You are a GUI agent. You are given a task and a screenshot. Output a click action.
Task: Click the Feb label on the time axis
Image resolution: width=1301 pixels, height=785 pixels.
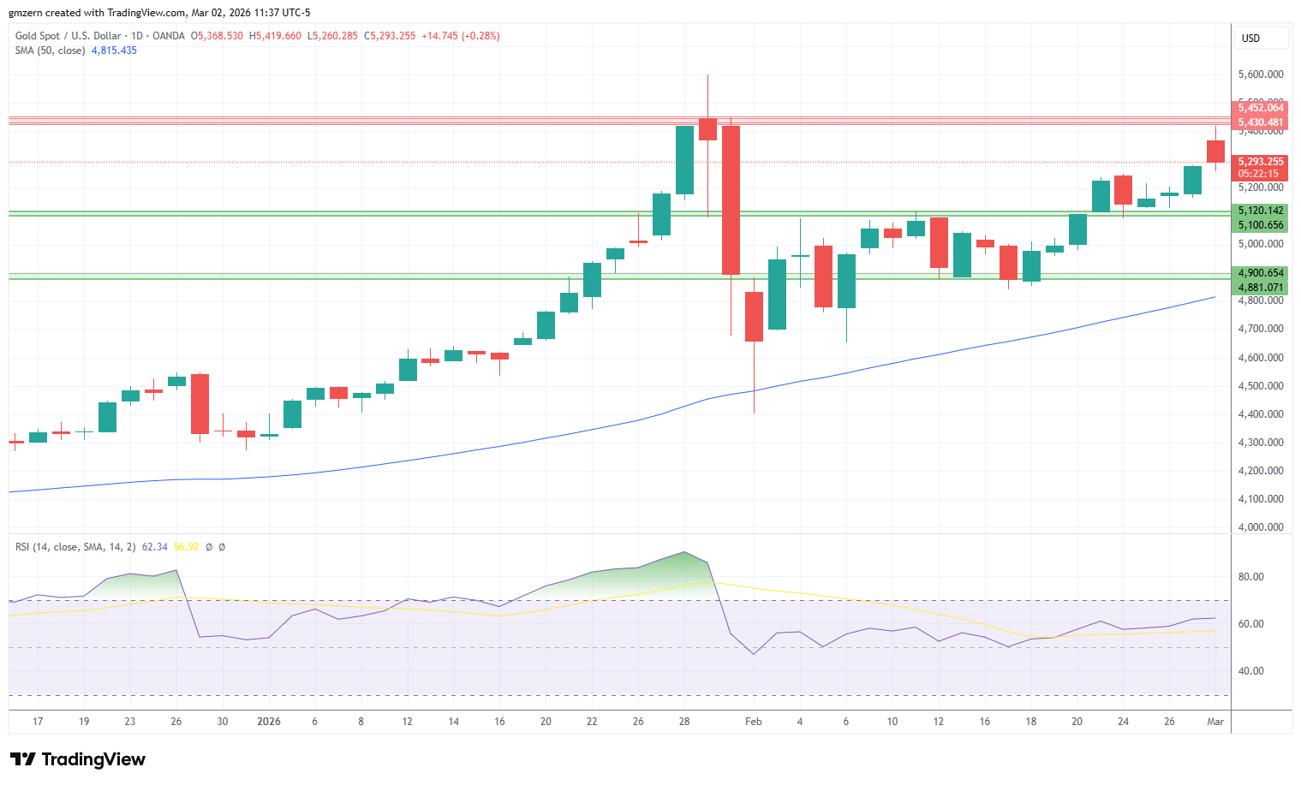(754, 722)
